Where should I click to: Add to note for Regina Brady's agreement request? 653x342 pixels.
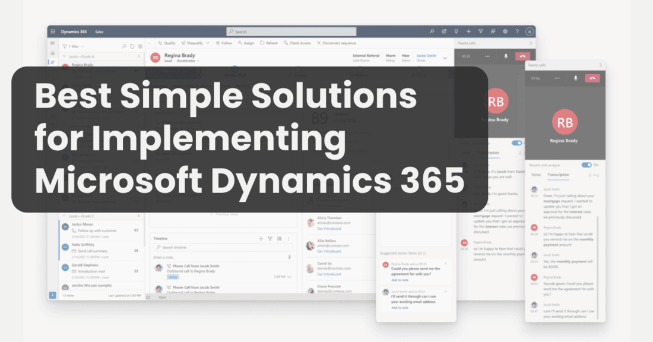(400, 280)
